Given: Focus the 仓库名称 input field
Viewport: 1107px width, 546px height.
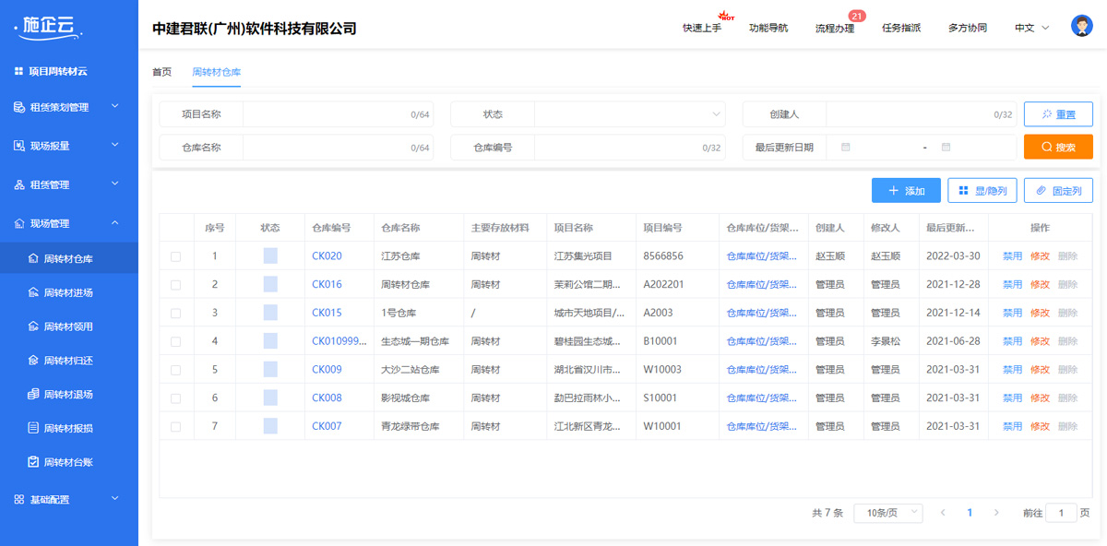Looking at the screenshot, I should (338, 148).
